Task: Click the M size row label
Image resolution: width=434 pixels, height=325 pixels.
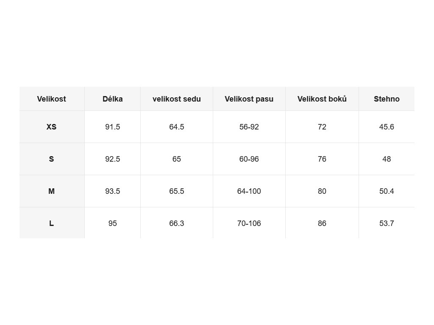Action: point(52,191)
